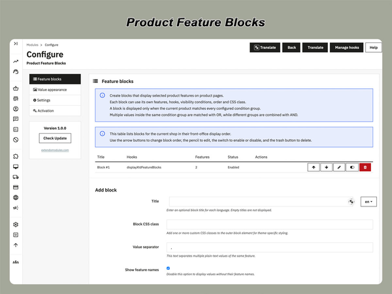Viewport: 392px width, 294px height.
Task: Delete Block #1 with red trash button
Action: click(x=365, y=167)
